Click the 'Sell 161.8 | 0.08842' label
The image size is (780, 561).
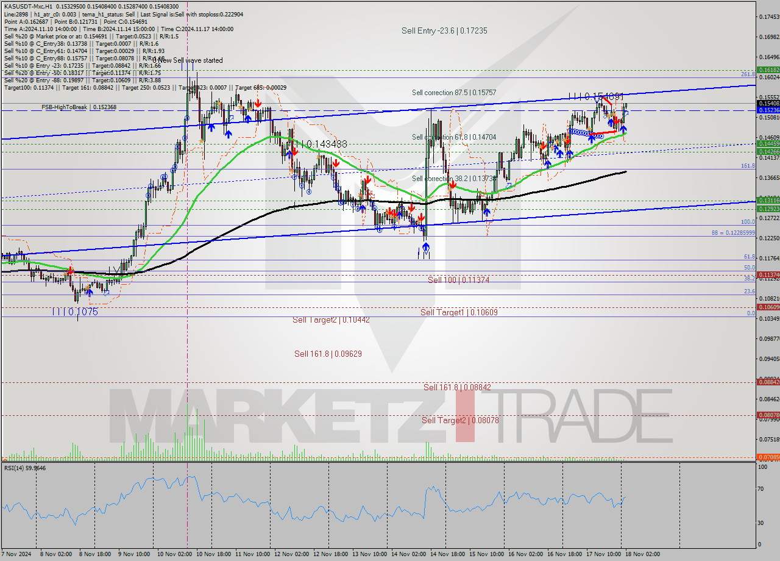click(x=457, y=387)
